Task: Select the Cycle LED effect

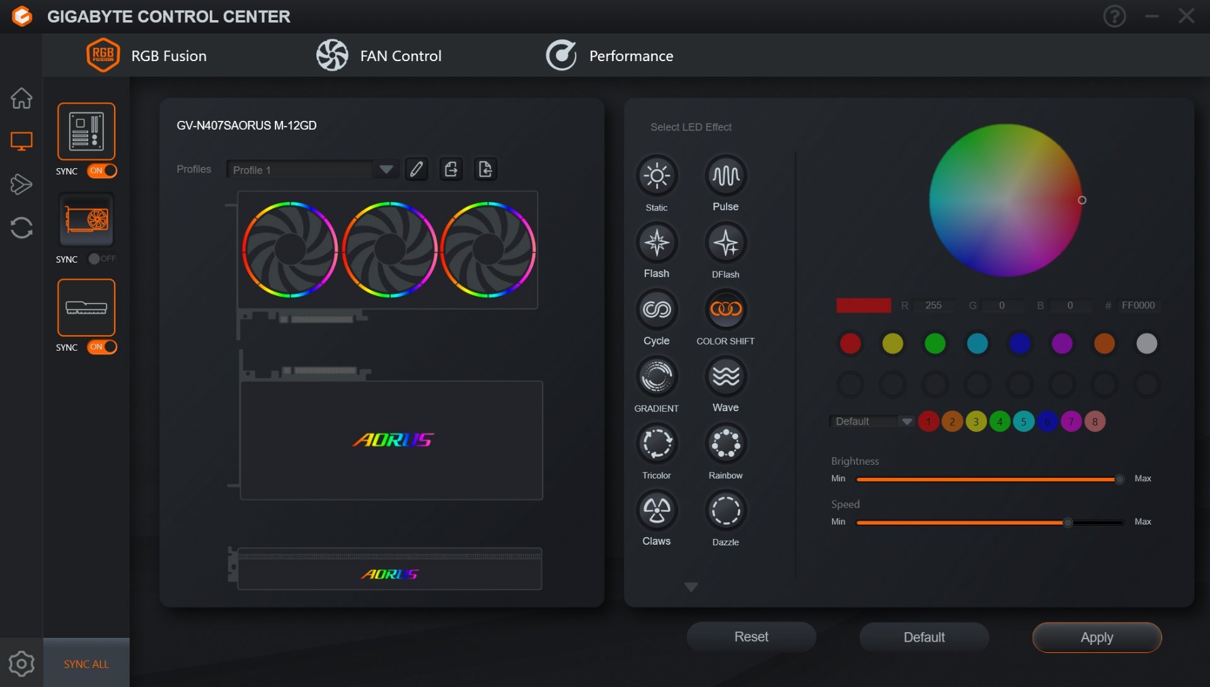Action: (657, 309)
